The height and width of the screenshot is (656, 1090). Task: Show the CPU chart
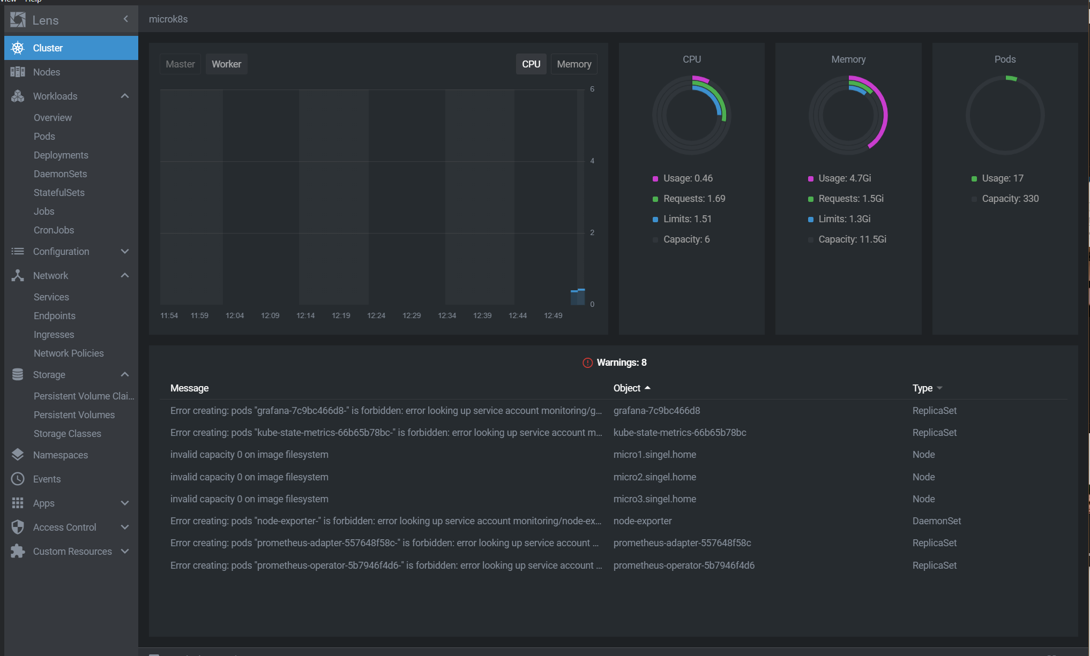(531, 64)
